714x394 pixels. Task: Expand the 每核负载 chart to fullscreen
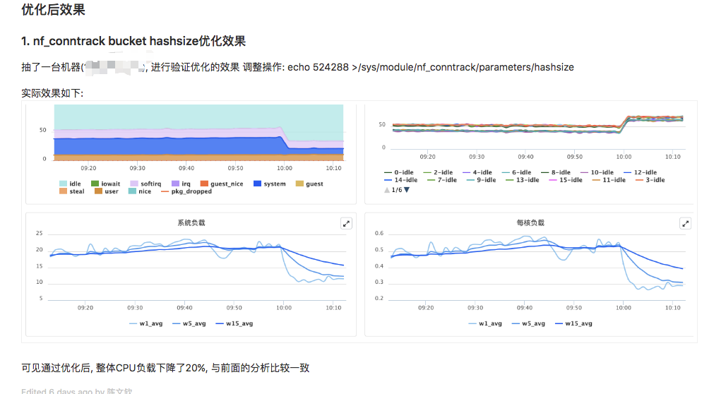click(685, 223)
